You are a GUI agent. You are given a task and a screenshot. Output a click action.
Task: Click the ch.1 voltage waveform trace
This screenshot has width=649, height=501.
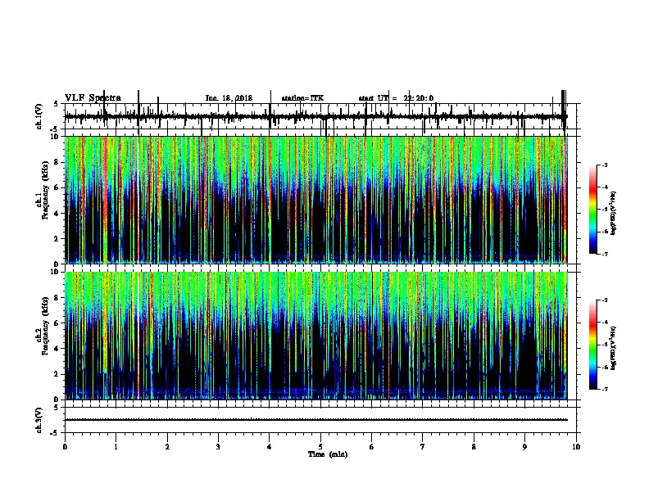click(x=316, y=116)
